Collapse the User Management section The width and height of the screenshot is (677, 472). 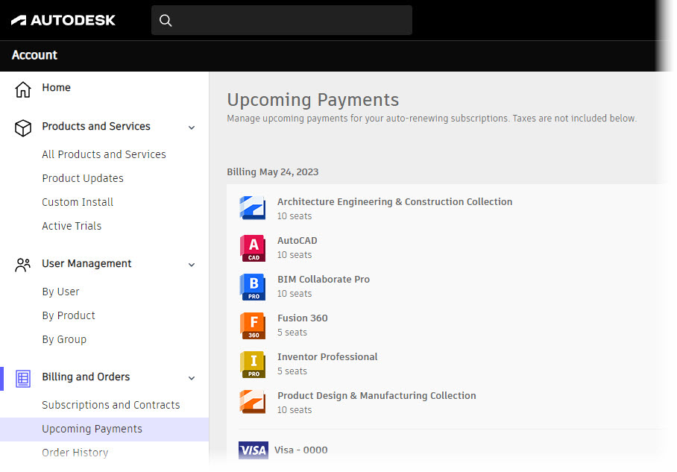click(192, 264)
